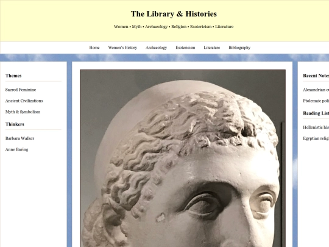
Task: Click The Library & Histories site title
Action: [174, 14]
